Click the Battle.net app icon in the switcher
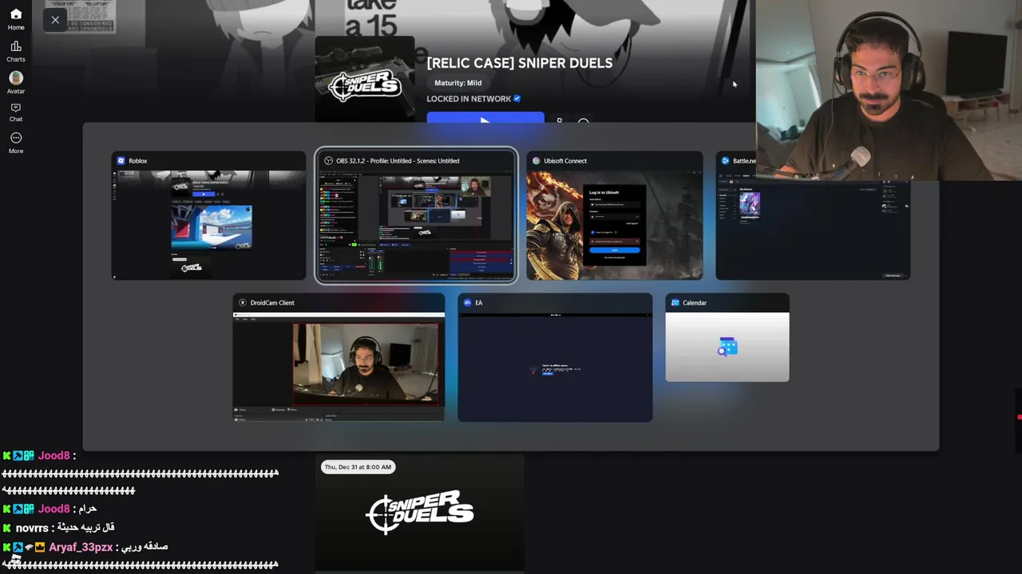The image size is (1022, 574). [725, 161]
